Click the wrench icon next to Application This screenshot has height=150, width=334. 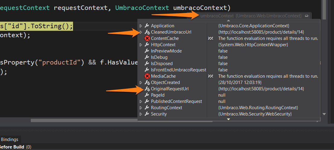click(147, 26)
